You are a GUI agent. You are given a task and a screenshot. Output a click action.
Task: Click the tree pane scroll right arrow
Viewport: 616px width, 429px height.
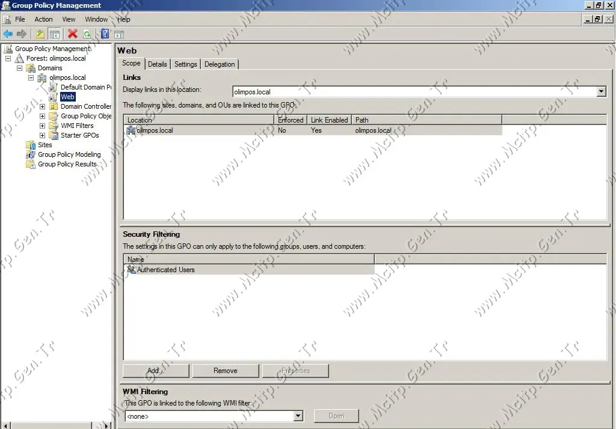106,425
